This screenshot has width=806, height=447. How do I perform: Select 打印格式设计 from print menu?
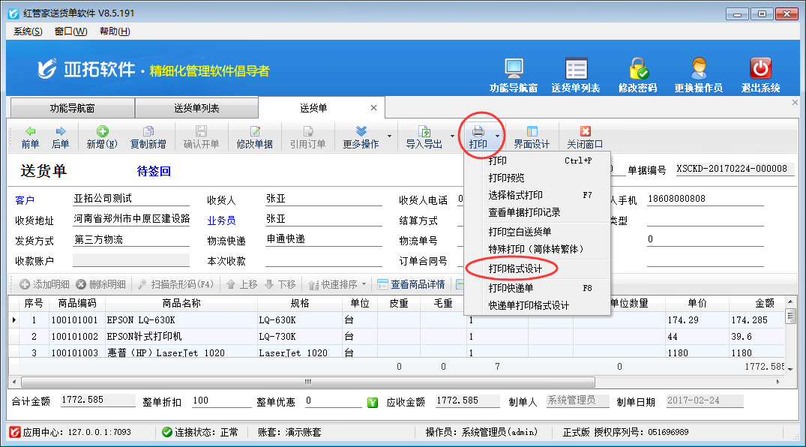[515, 268]
